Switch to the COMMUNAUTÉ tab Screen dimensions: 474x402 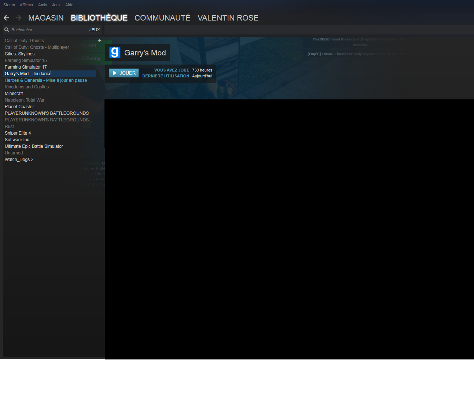[x=162, y=18]
